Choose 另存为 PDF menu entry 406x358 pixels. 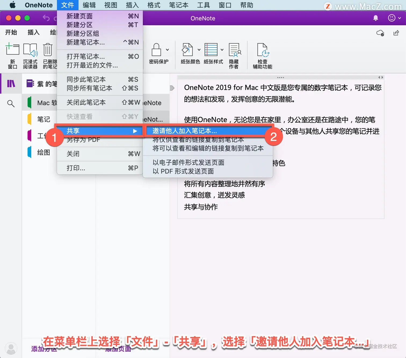(100, 140)
